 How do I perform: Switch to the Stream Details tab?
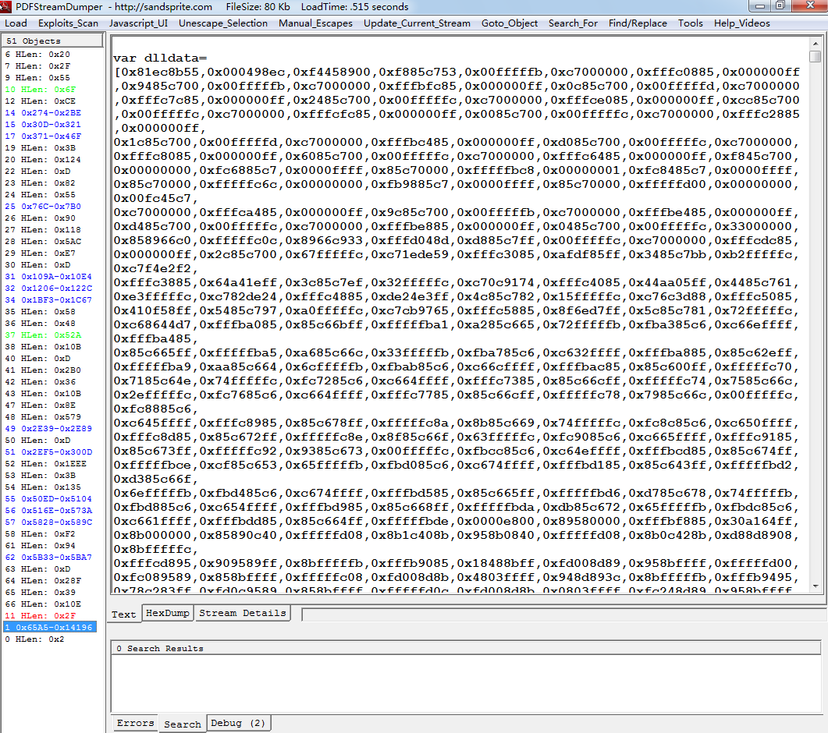243,613
